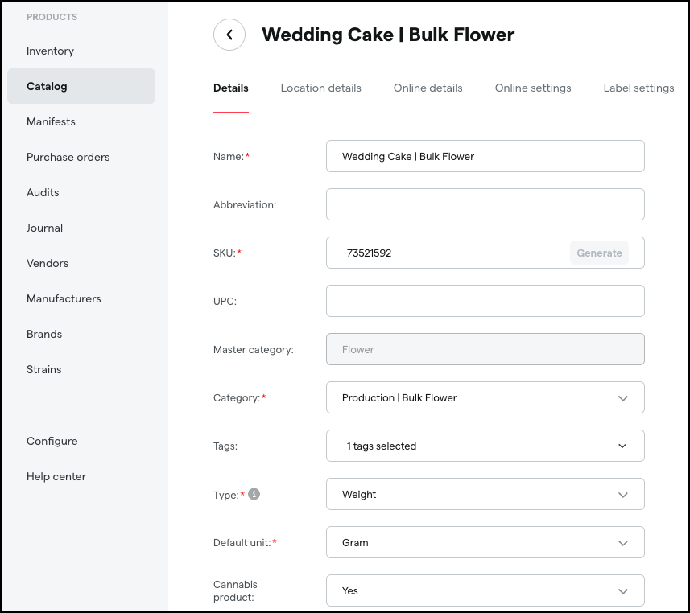Navigate to Manifests in the sidebar

point(51,121)
